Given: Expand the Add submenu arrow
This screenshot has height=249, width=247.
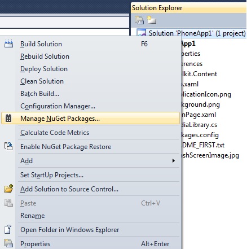Looking at the screenshot, I should pos(174,160).
